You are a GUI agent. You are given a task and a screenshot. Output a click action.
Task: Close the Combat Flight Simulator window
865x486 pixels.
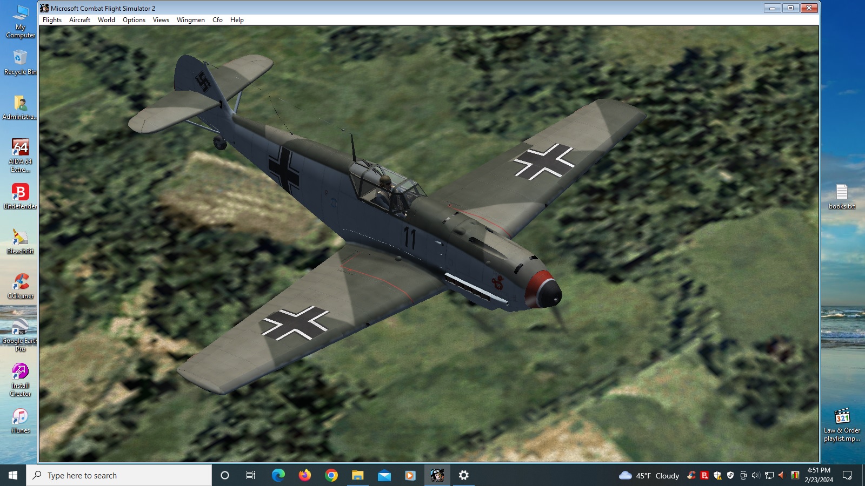809,8
